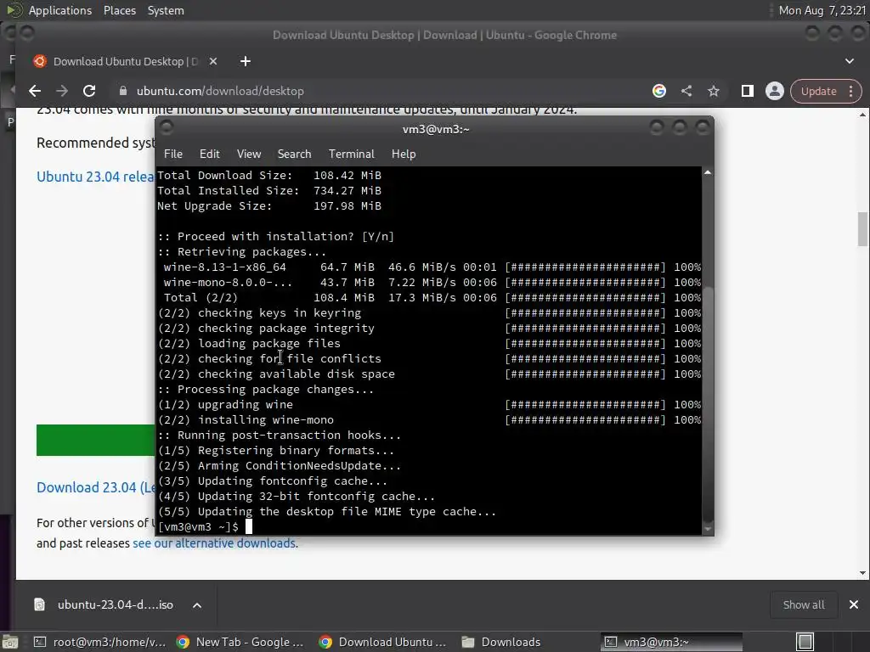View site info via the padlock icon
This screenshot has width=870, height=652.
(x=123, y=91)
